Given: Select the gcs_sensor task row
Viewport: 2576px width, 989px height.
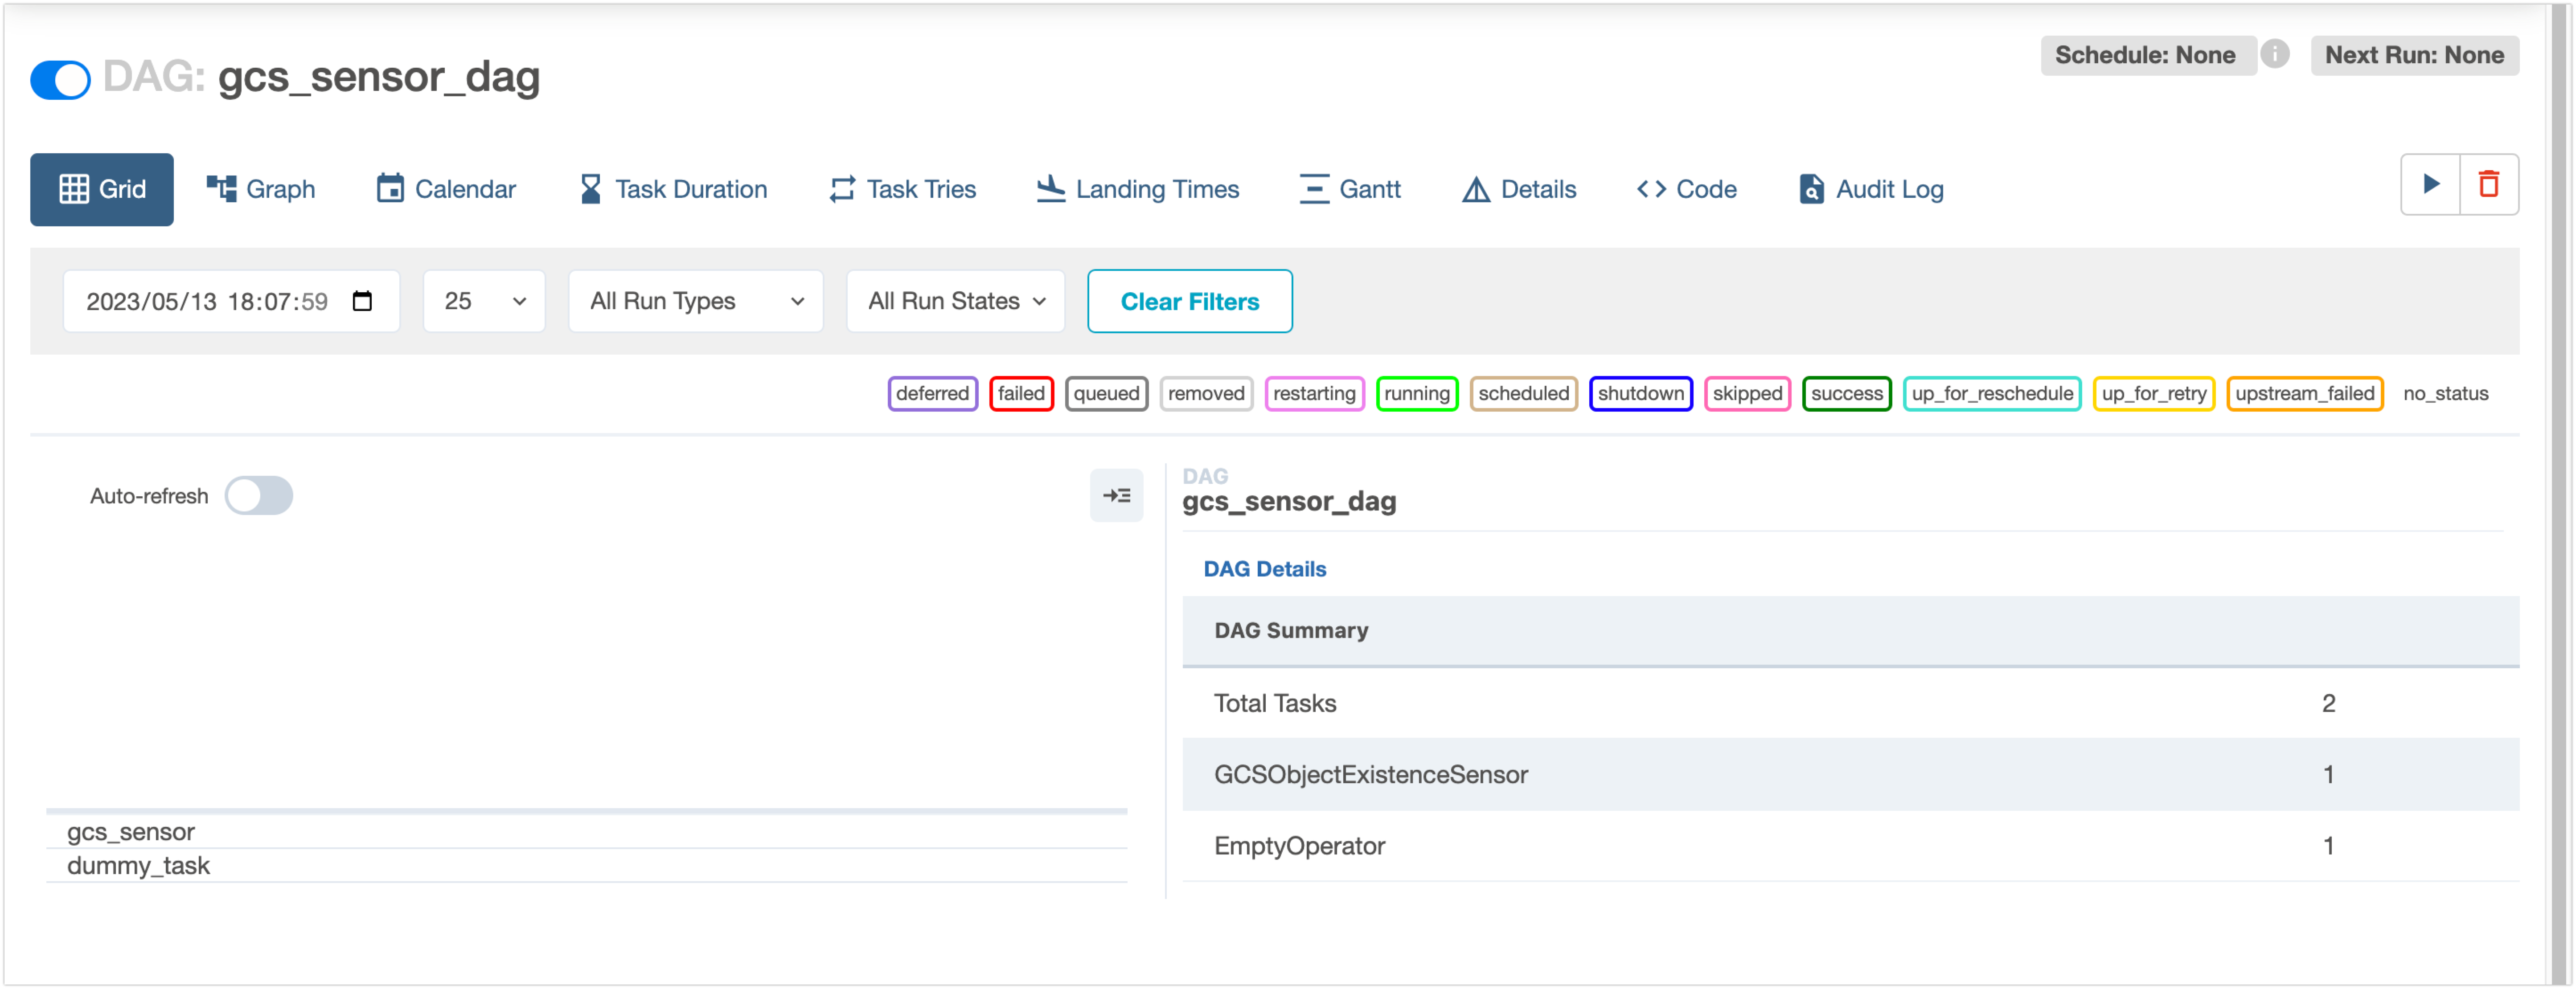Looking at the screenshot, I should [586, 832].
